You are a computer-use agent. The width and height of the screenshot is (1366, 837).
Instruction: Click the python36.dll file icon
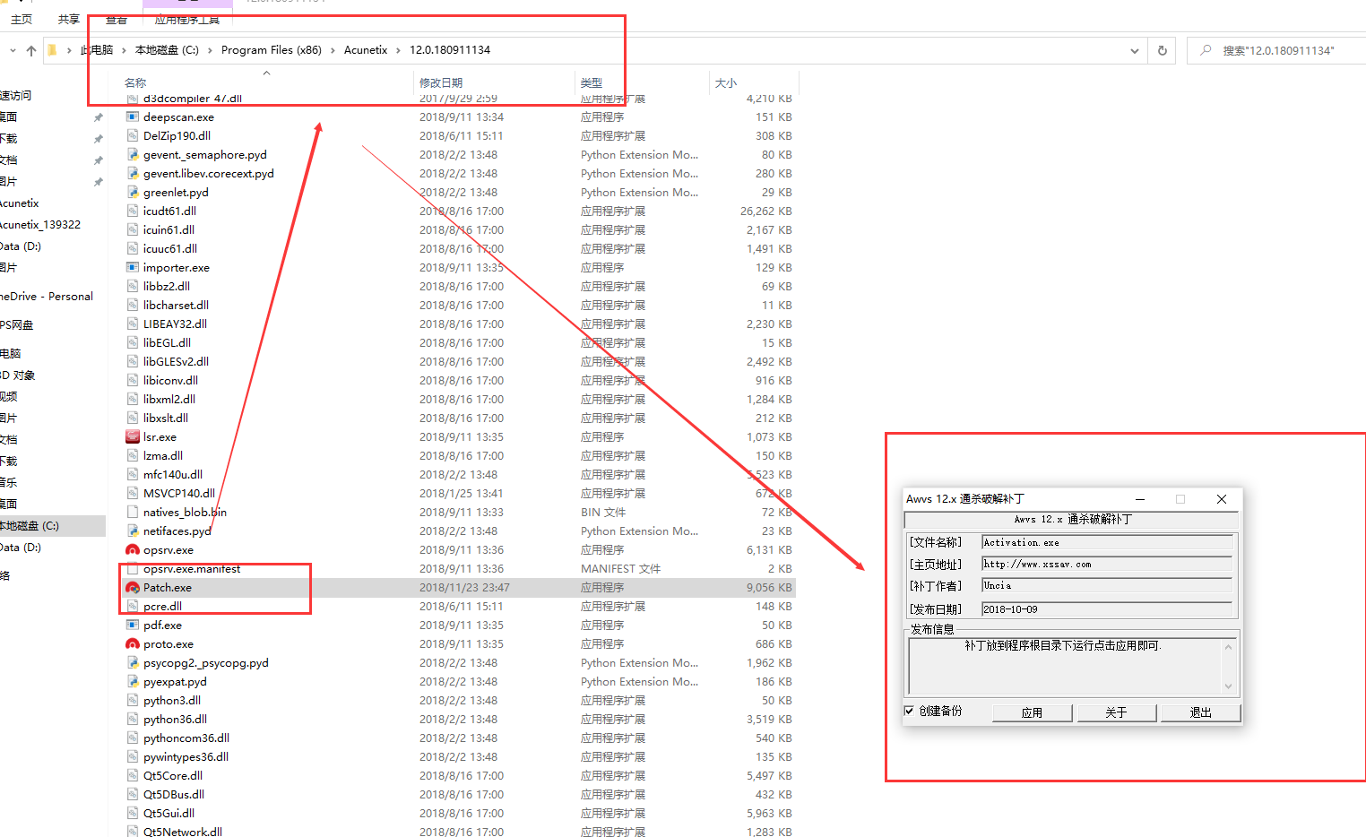coord(133,720)
